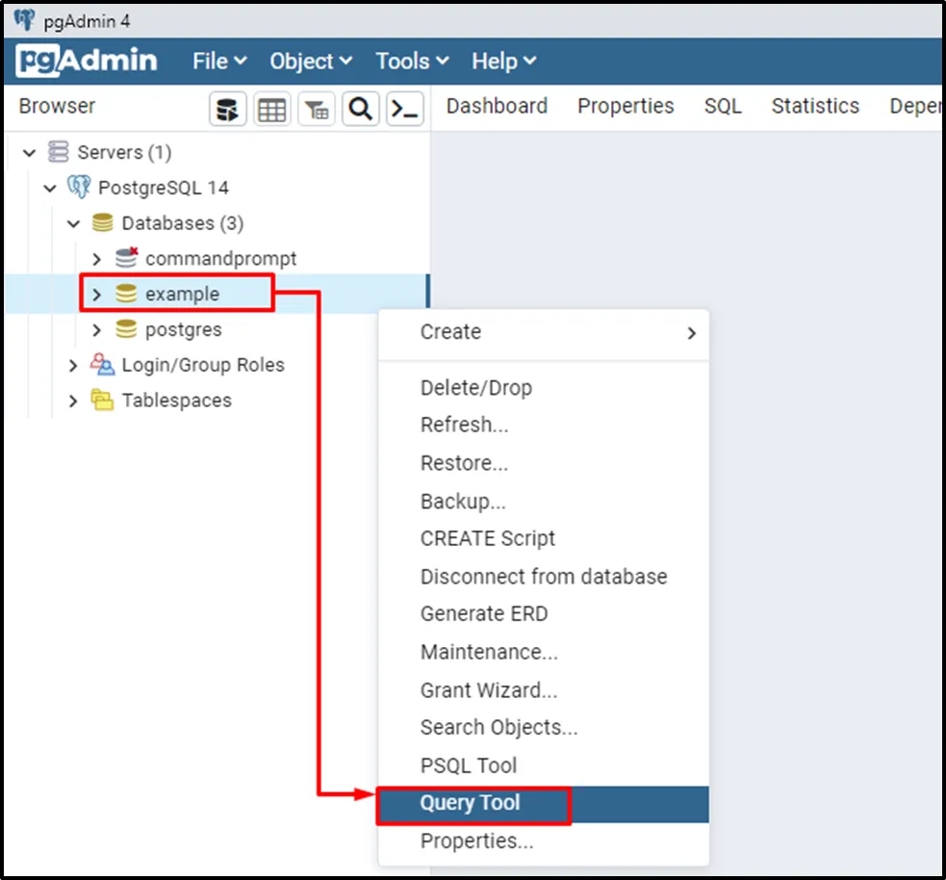Open the File menu dropdown
The width and height of the screenshot is (946, 880).
219,61
